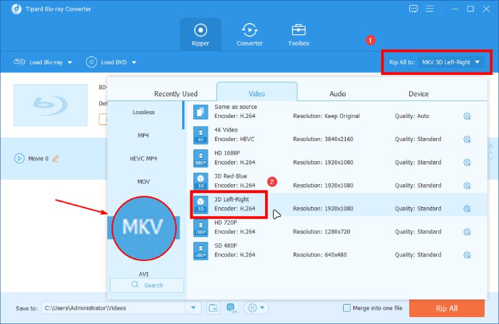The height and width of the screenshot is (324, 499).
Task: Click the 'Resolution: 1280x720' text
Action: (321, 232)
